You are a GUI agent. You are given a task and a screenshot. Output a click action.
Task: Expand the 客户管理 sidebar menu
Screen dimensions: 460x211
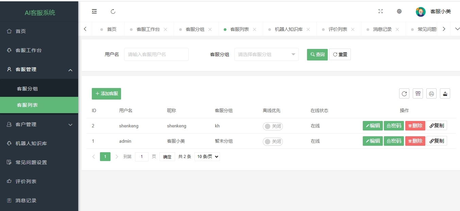tap(39, 124)
